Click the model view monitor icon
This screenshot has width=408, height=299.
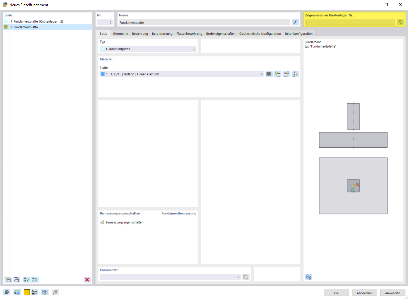(45, 292)
